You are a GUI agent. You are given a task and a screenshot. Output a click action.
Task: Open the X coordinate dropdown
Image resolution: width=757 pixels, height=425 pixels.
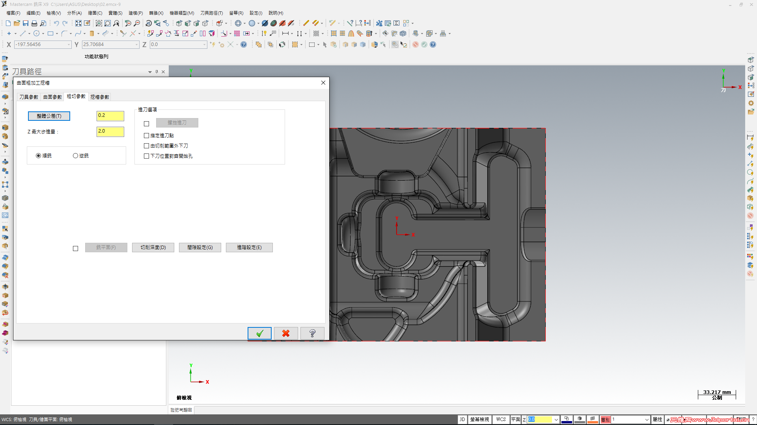pos(69,44)
